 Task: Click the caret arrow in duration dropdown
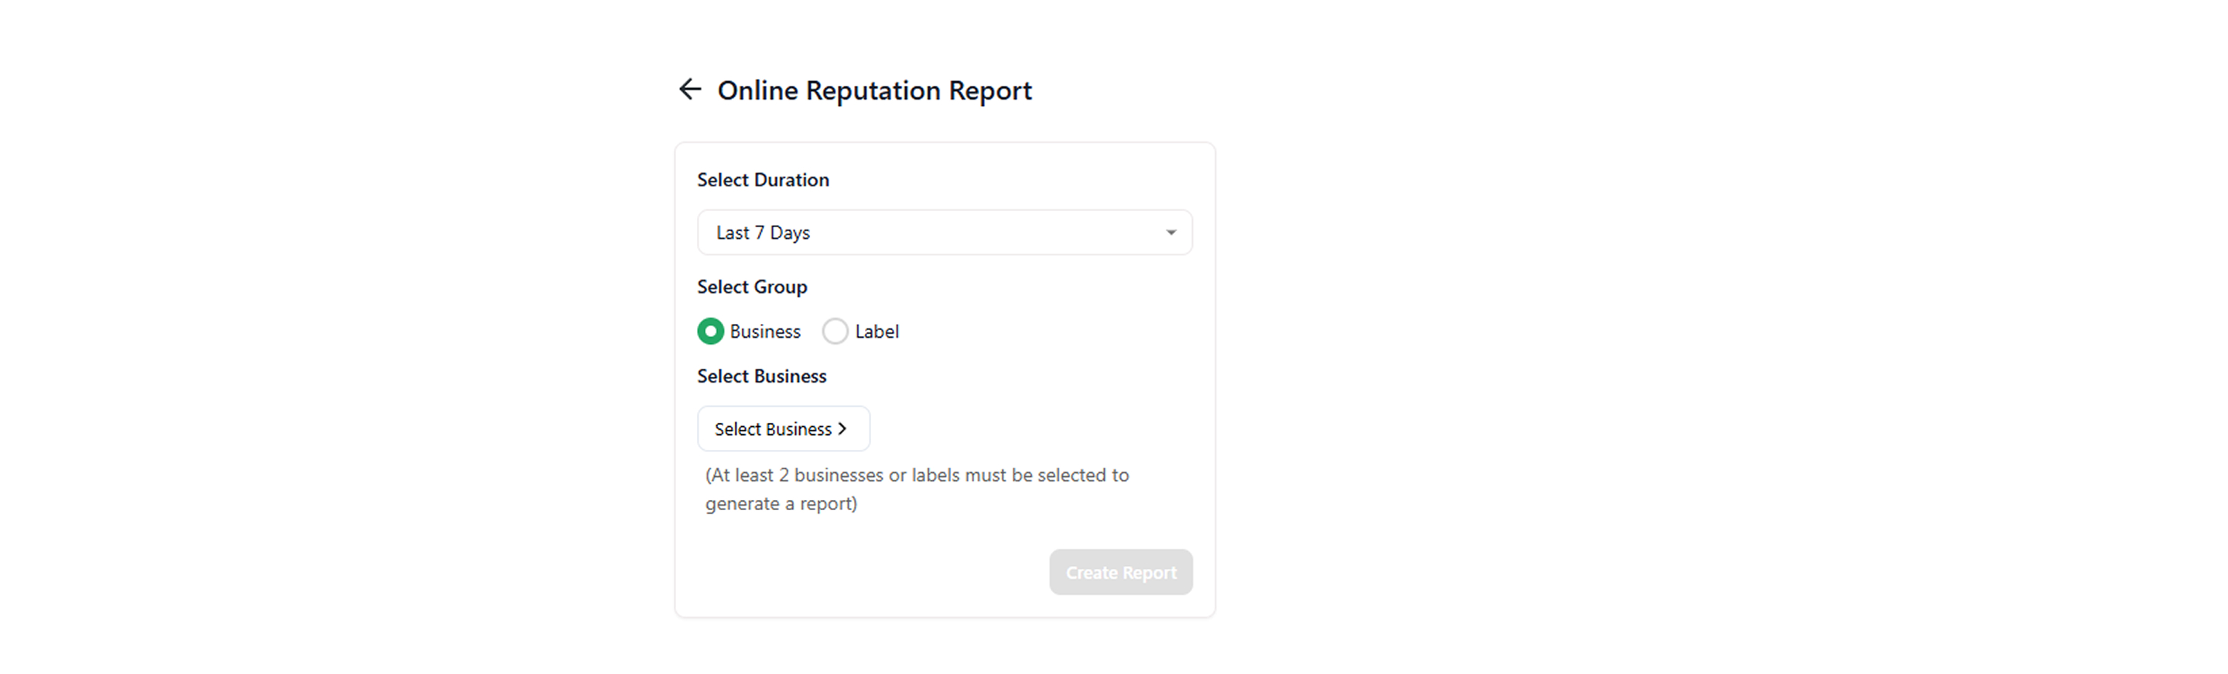[x=1170, y=233]
